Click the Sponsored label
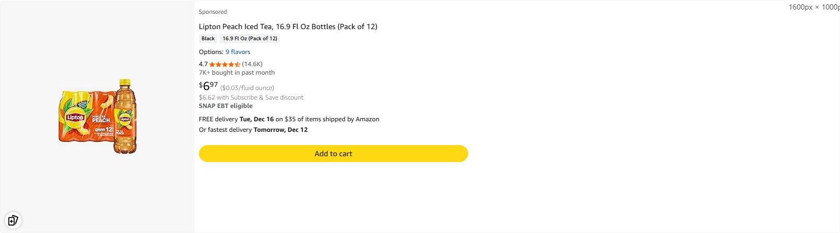Screen dimensions: 840x233 click(213, 12)
